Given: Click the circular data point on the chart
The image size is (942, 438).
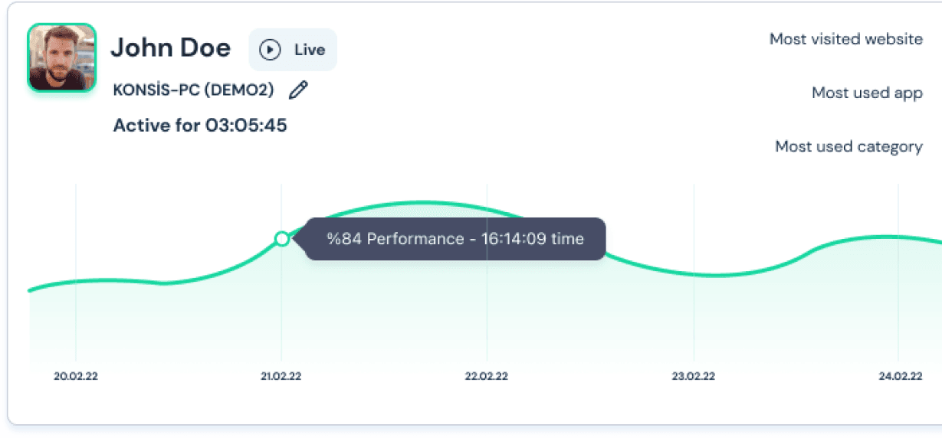Looking at the screenshot, I should pyautogui.click(x=281, y=239).
